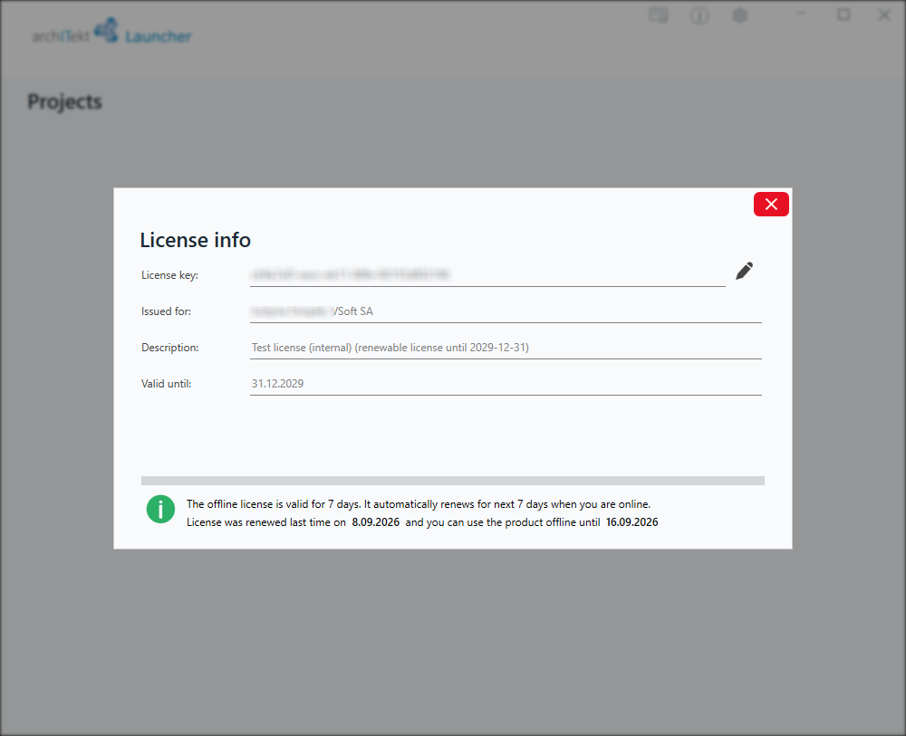906x736 pixels.
Task: Click the license card icon left of header info icon
Action: 659,15
